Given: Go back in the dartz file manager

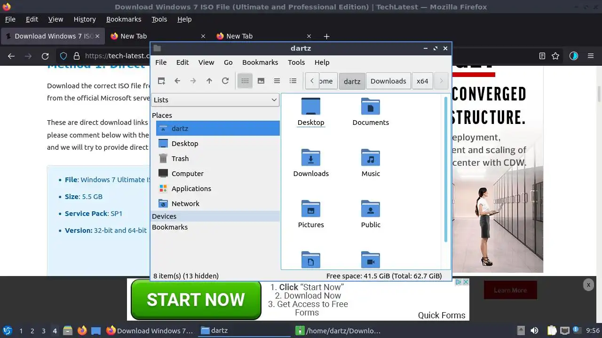Looking at the screenshot, I should click(177, 81).
